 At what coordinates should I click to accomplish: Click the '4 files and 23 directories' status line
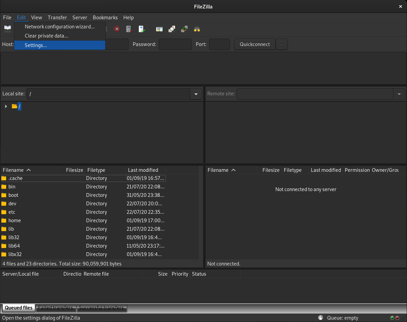tap(62, 264)
